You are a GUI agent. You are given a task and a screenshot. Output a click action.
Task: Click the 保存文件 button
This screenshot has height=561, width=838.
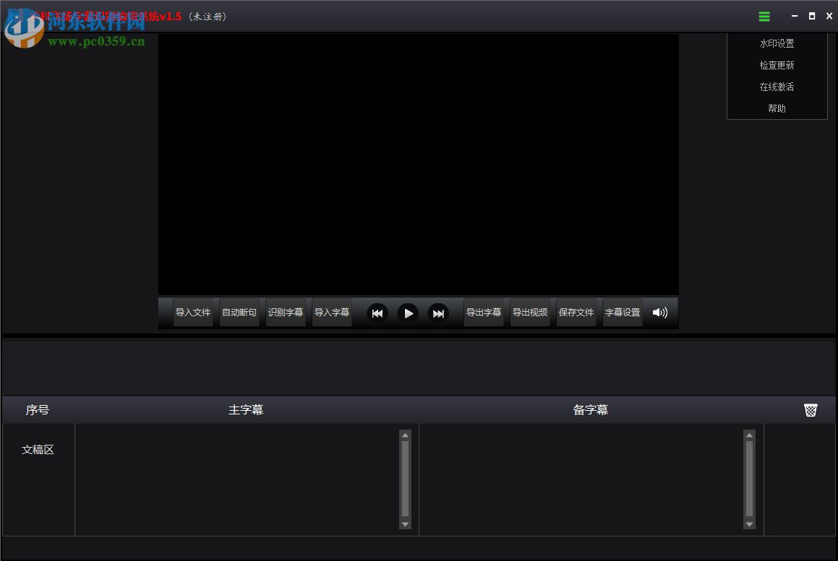(576, 312)
